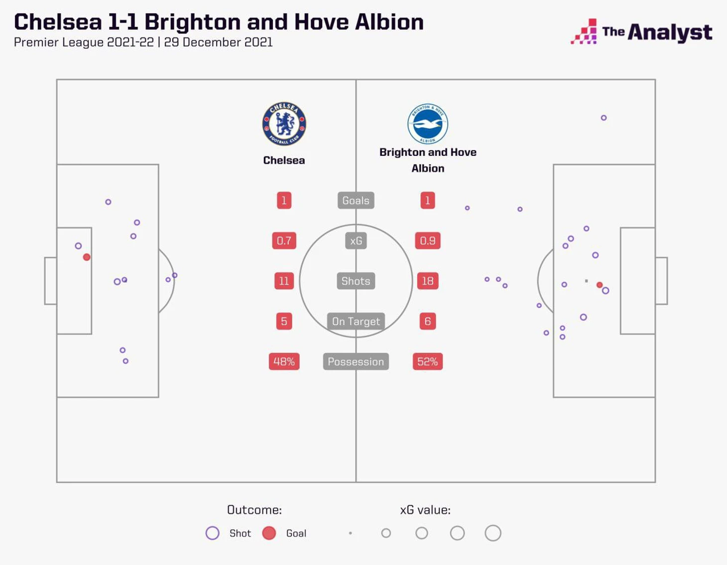This screenshot has width=727, height=565.
Task: Click Chelsea's 48% possession badge
Action: (x=284, y=362)
